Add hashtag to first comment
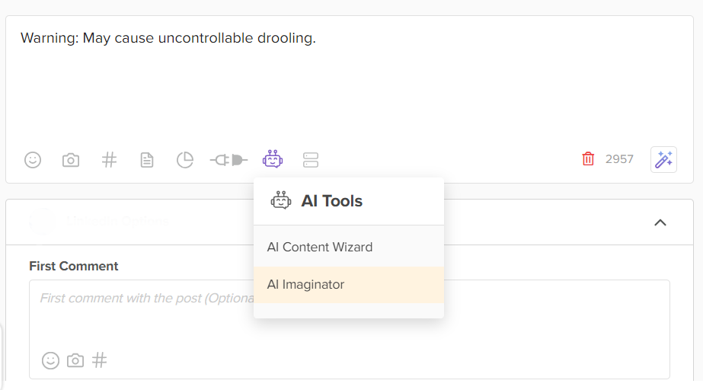Image resolution: width=703 pixels, height=390 pixels. pos(100,360)
